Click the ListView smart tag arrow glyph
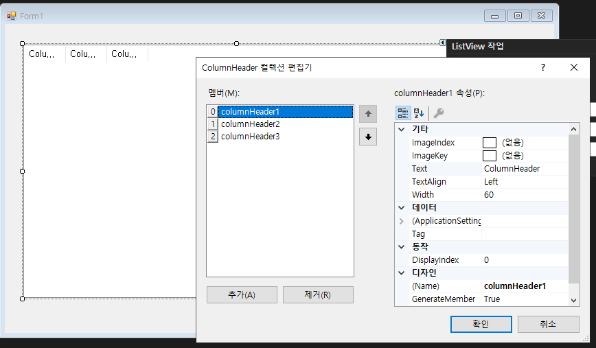Viewport: 596px width, 348px height. [x=442, y=43]
